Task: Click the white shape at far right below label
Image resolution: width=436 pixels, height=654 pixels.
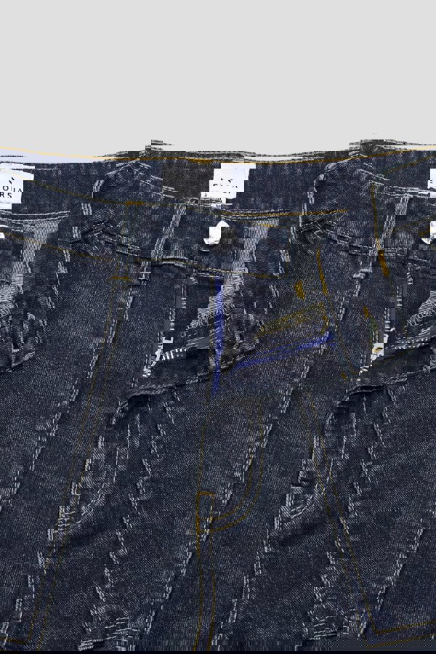Action: (x=430, y=233)
